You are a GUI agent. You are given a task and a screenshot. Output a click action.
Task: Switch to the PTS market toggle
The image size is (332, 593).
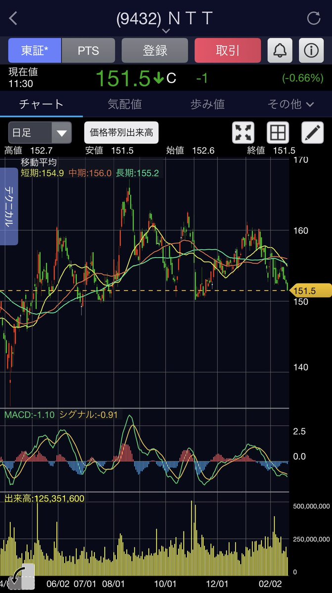coord(88,50)
